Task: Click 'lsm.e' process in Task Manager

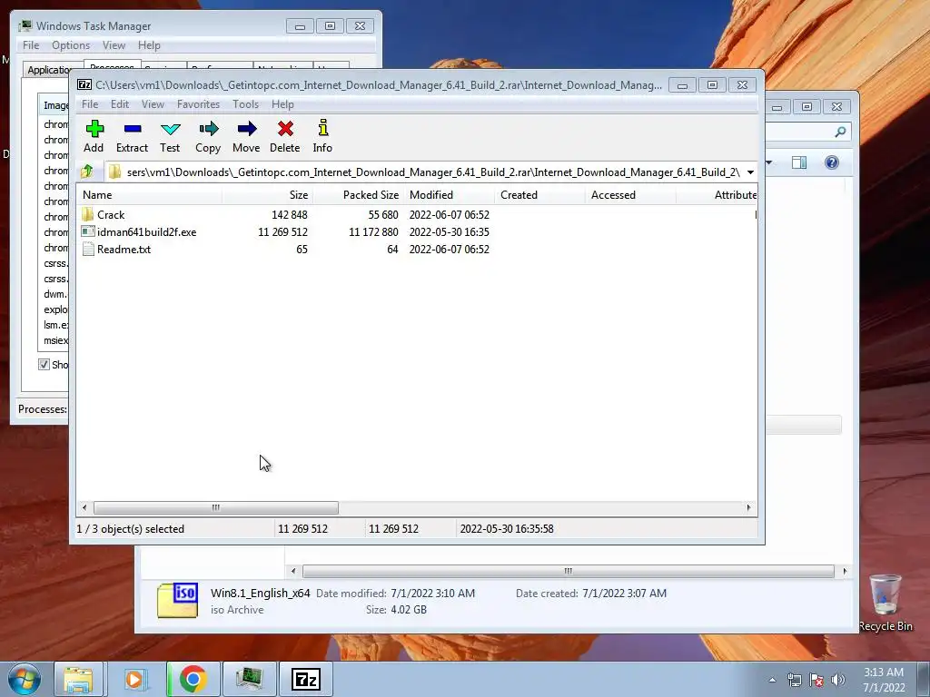Action: click(55, 325)
